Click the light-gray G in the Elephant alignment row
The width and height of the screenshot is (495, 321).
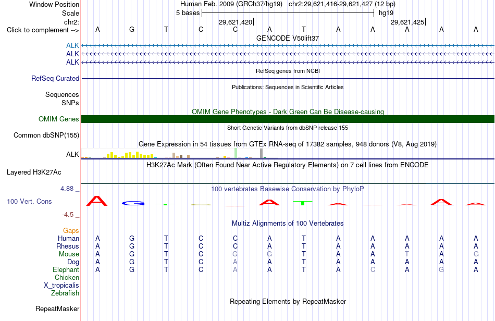click(441, 269)
